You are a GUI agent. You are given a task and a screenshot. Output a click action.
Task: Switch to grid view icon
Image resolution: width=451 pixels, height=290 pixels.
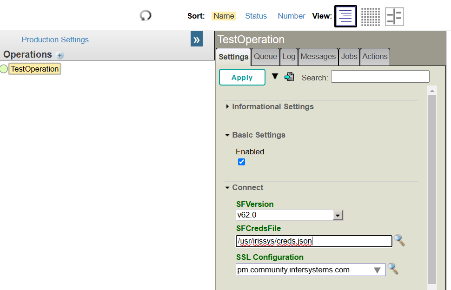(371, 17)
